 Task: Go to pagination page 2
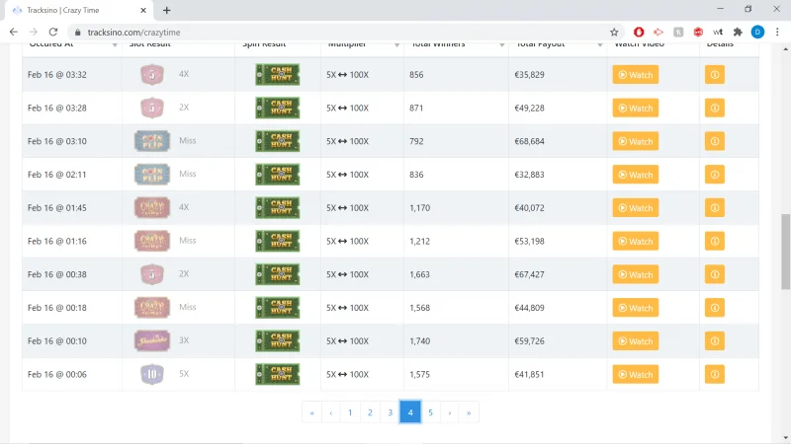coord(370,412)
